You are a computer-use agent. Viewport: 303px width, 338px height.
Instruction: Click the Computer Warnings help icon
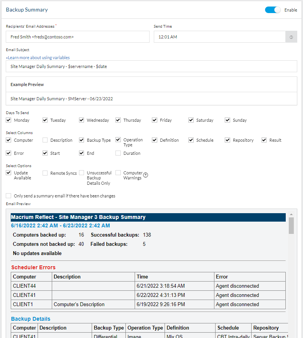(x=145, y=175)
